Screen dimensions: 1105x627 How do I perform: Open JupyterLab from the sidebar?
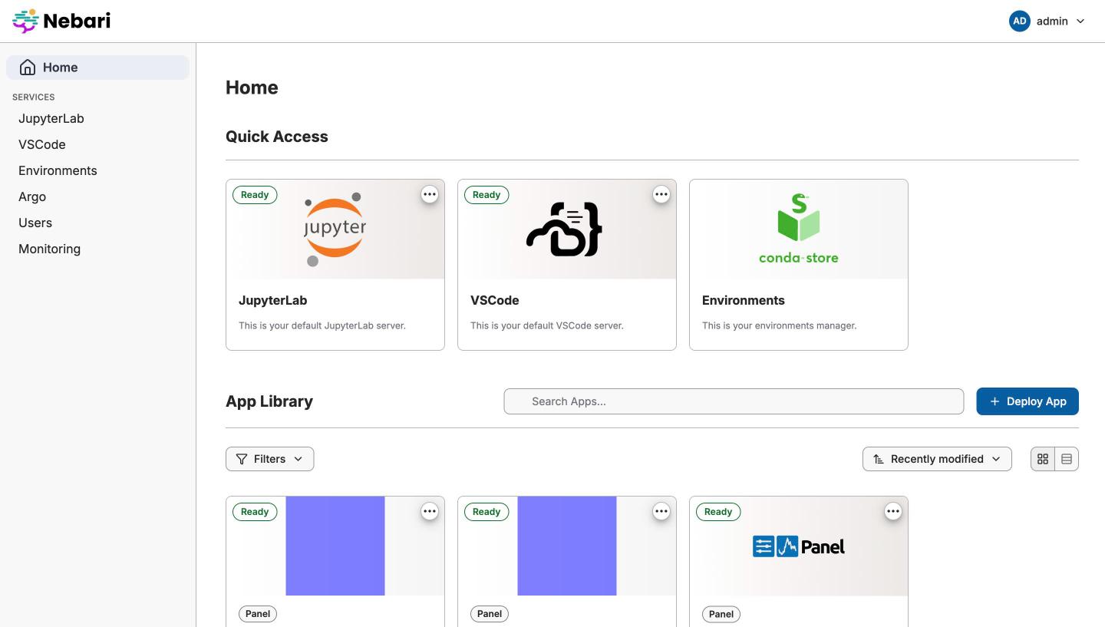[51, 118]
